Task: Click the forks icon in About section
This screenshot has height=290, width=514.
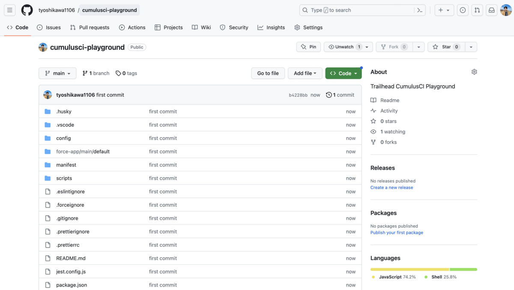Action: (x=374, y=142)
